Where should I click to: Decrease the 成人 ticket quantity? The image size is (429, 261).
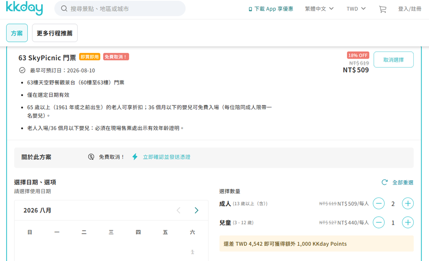coord(379,204)
